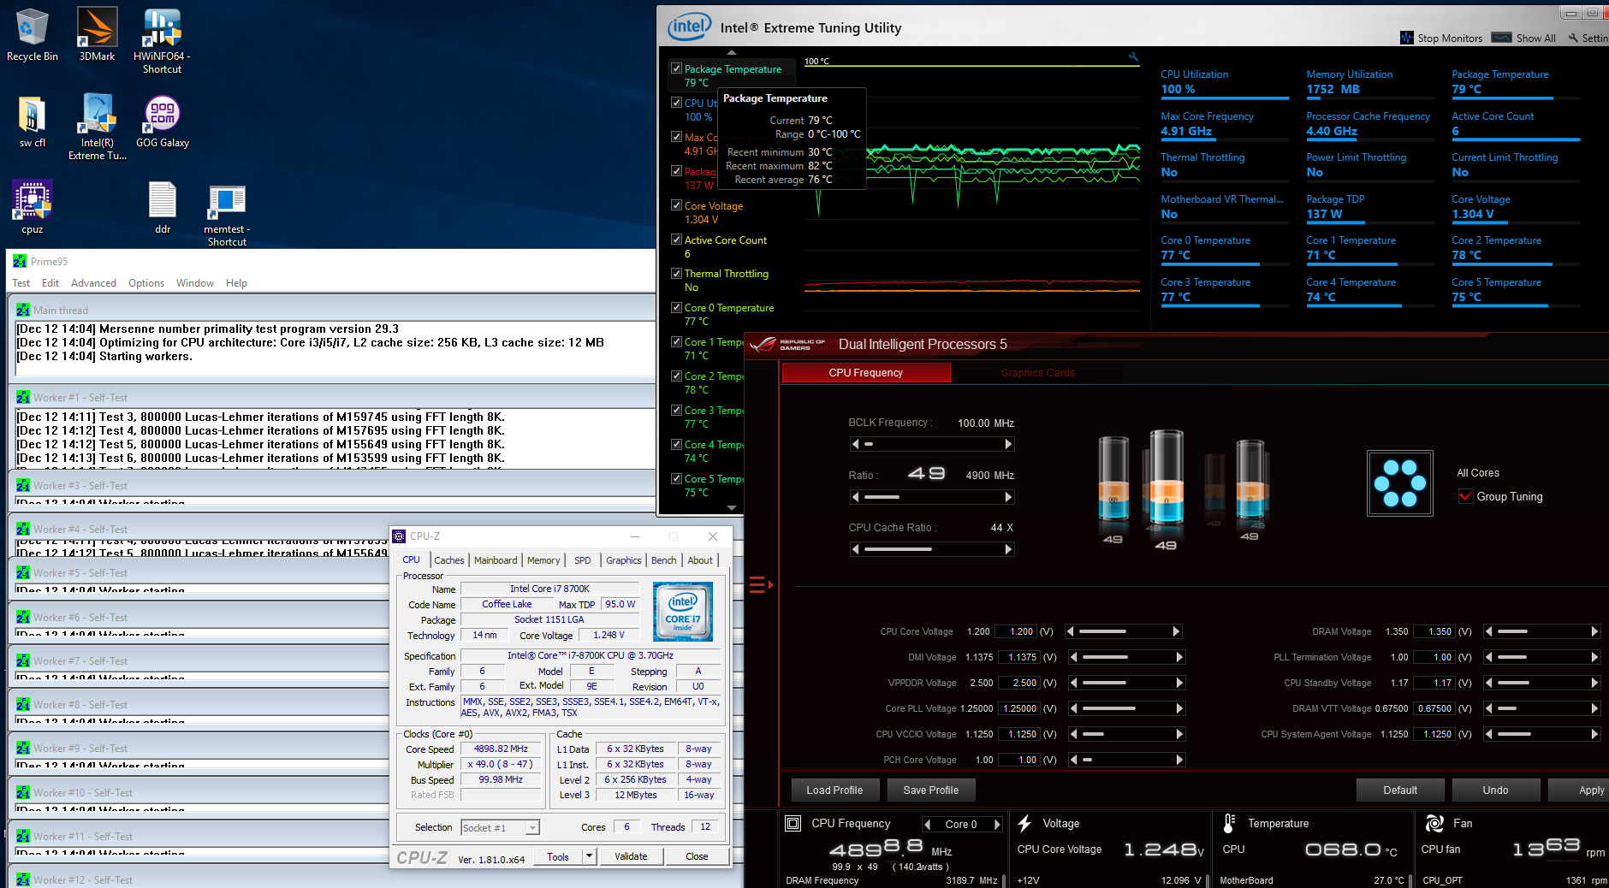Click Save Profile button
Screen dimensions: 1609x888
930,790
